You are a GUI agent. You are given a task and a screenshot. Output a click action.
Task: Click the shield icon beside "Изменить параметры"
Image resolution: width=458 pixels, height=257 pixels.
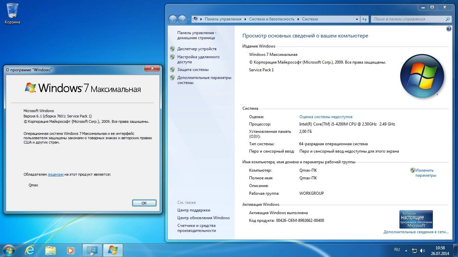click(413, 170)
